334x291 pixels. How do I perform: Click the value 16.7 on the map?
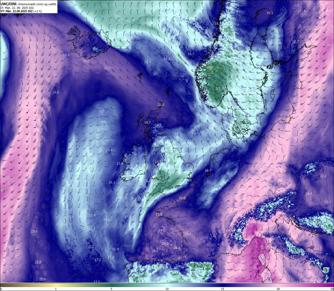pos(191,54)
